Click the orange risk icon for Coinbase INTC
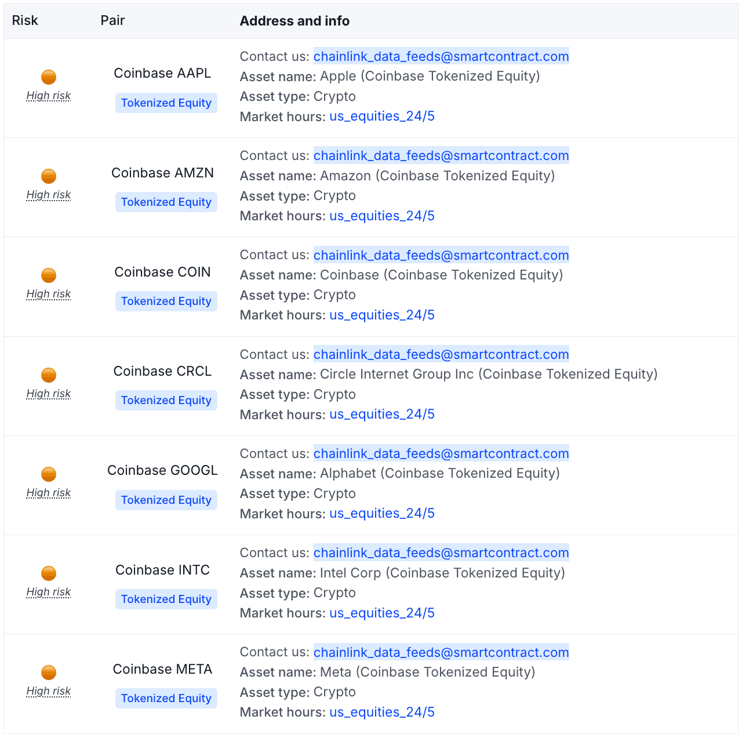 pyautogui.click(x=49, y=573)
